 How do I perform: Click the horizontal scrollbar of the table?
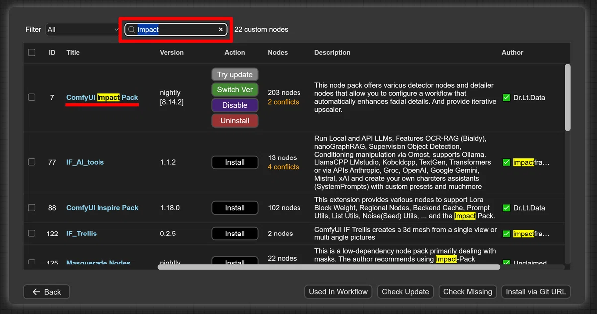pyautogui.click(x=329, y=267)
